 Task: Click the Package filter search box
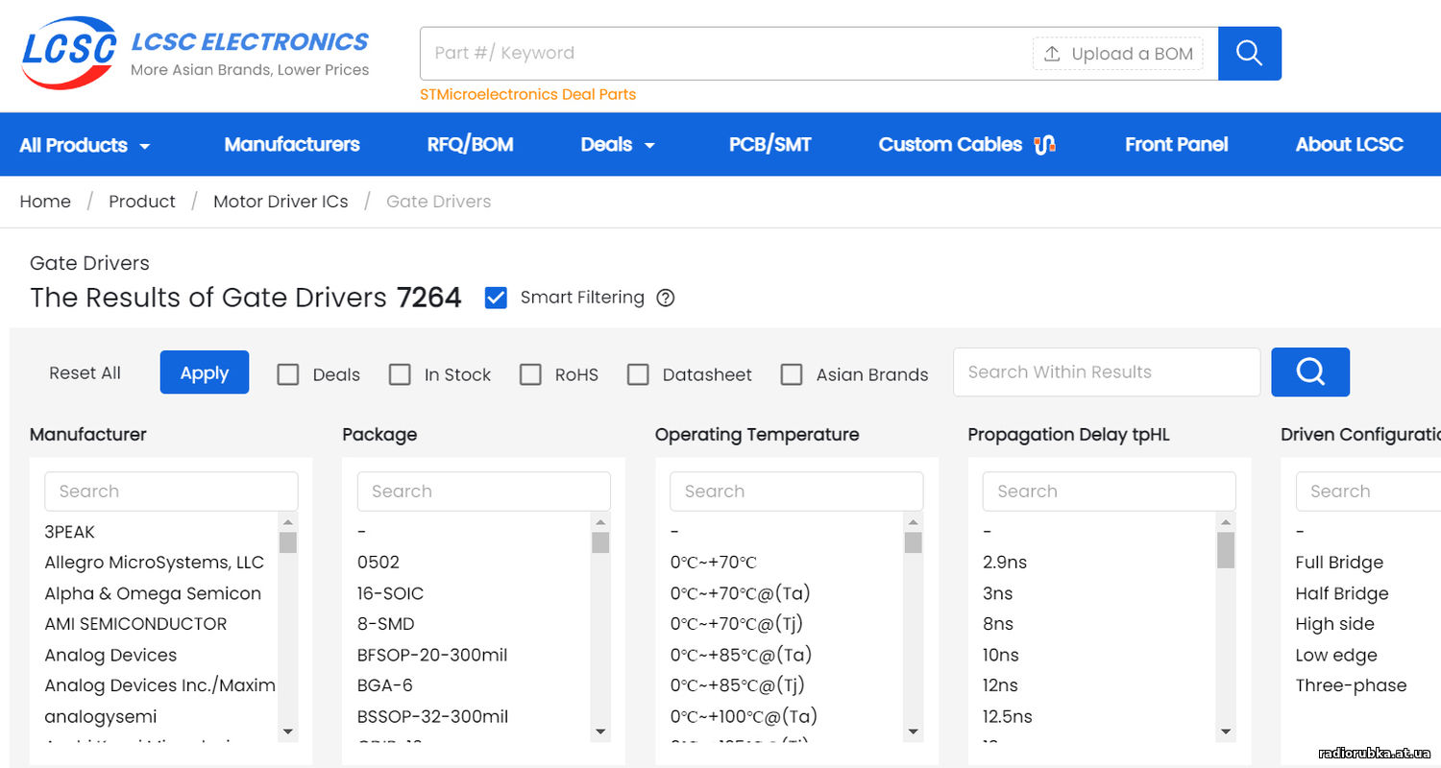tap(484, 492)
